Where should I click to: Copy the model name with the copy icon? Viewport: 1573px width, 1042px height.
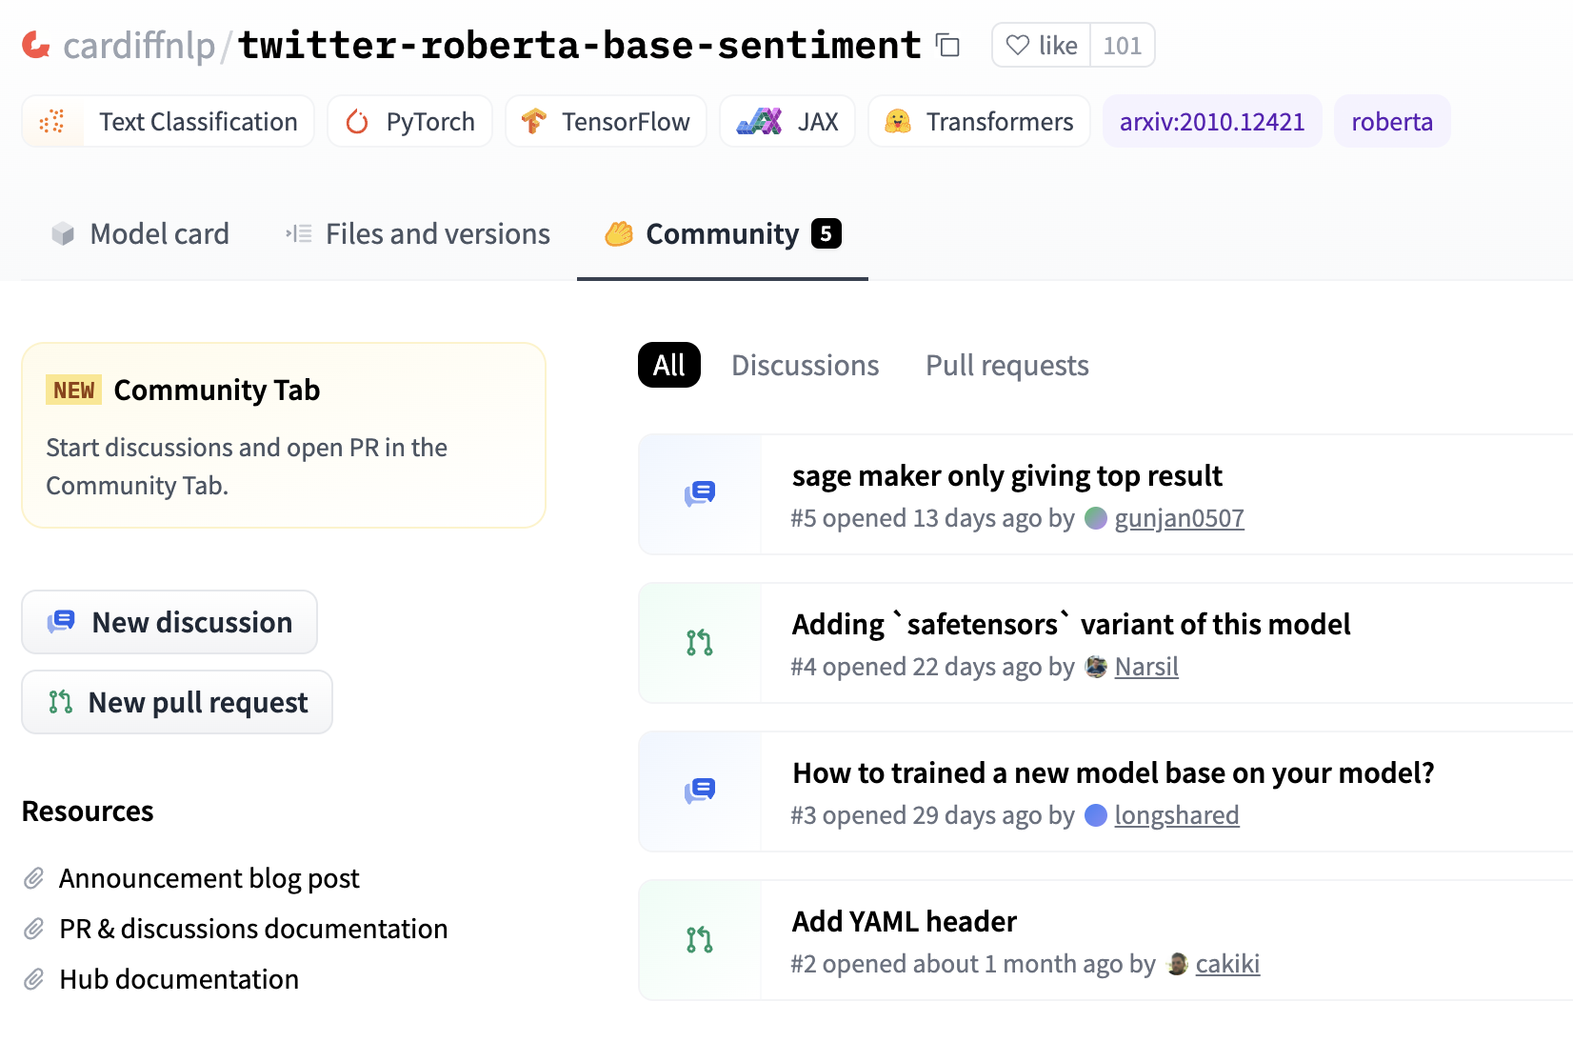coord(947,45)
